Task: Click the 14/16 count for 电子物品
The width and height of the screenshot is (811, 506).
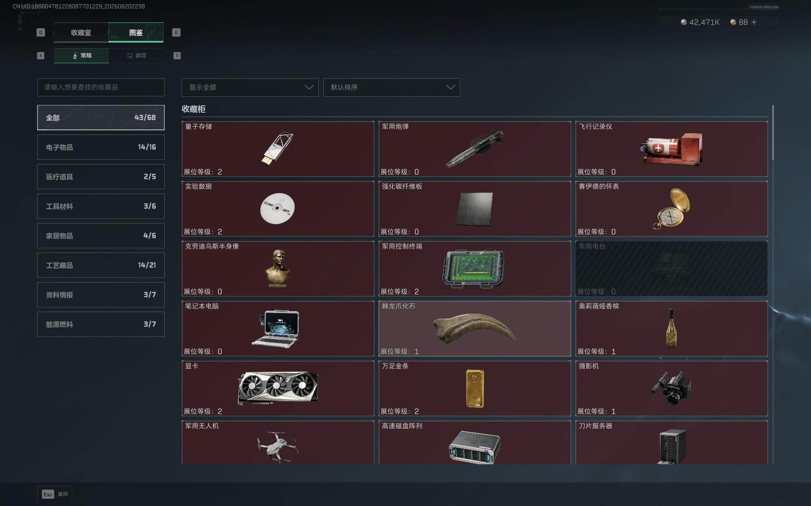Action: point(147,147)
